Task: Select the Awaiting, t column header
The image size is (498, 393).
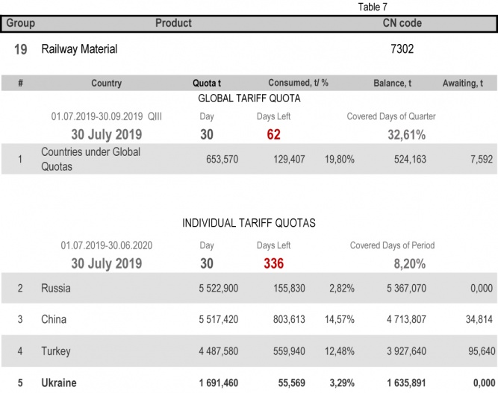Action: pos(467,84)
